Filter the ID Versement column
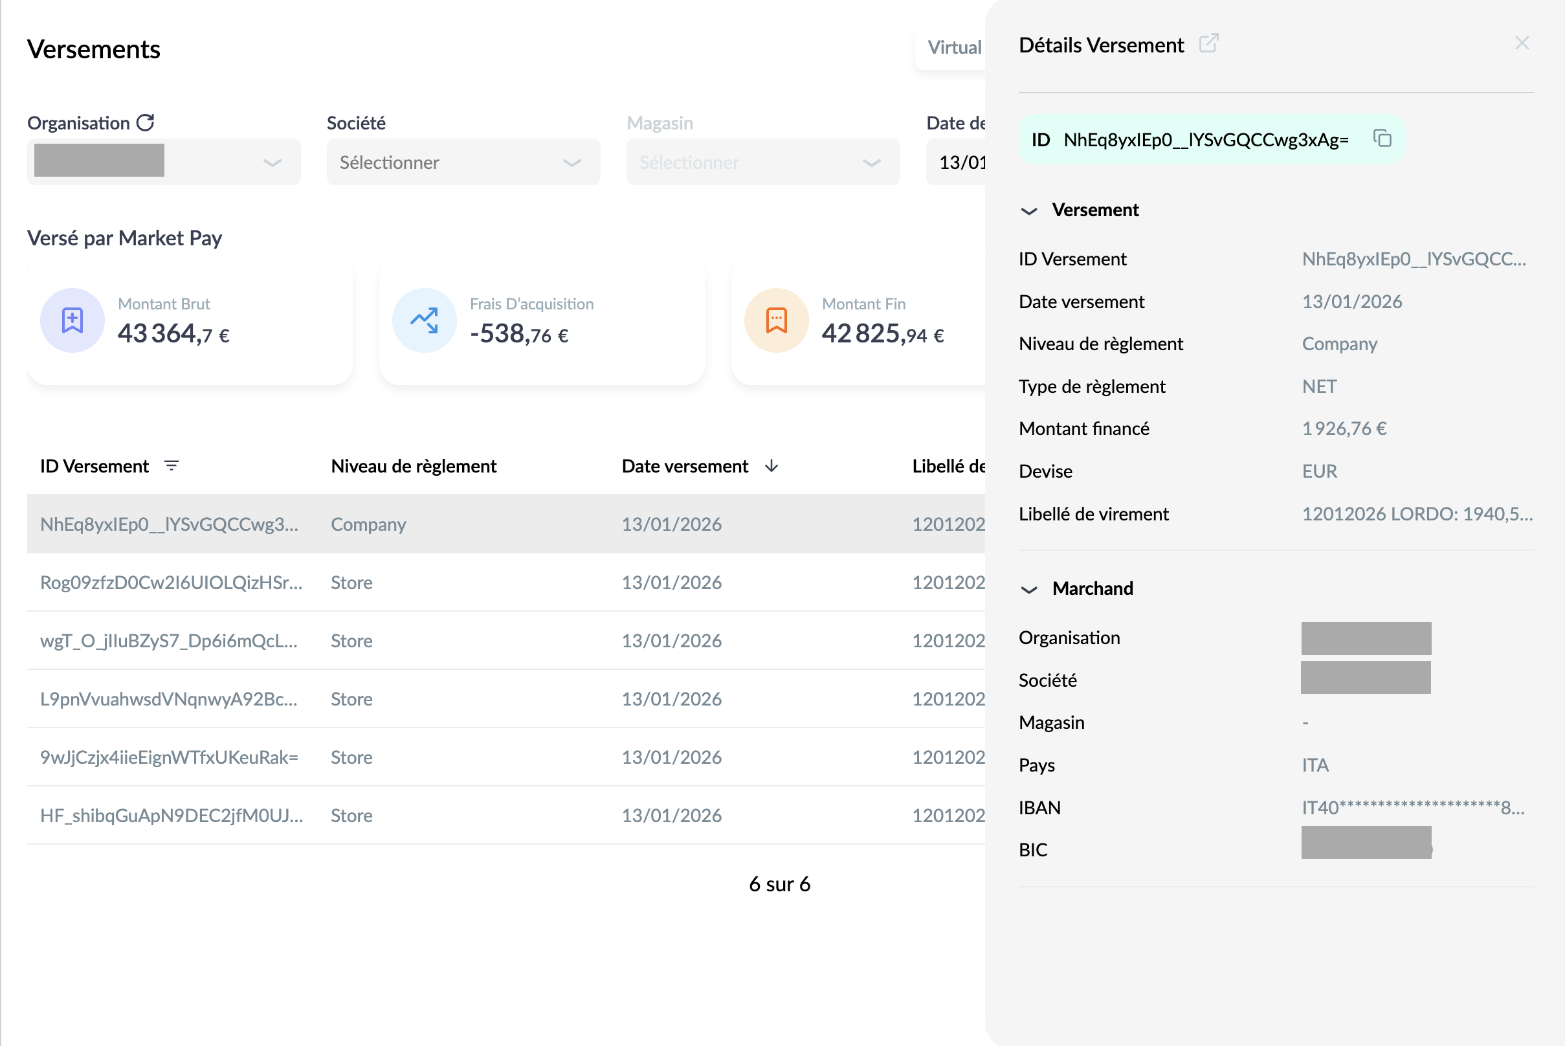Image resolution: width=1565 pixels, height=1046 pixels. click(172, 465)
